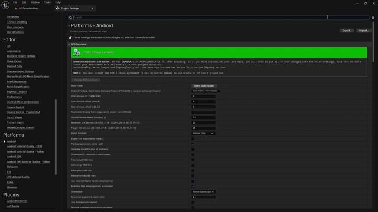Open iOS Material Quality settings
This screenshot has width=378, height=212.
click(18, 177)
